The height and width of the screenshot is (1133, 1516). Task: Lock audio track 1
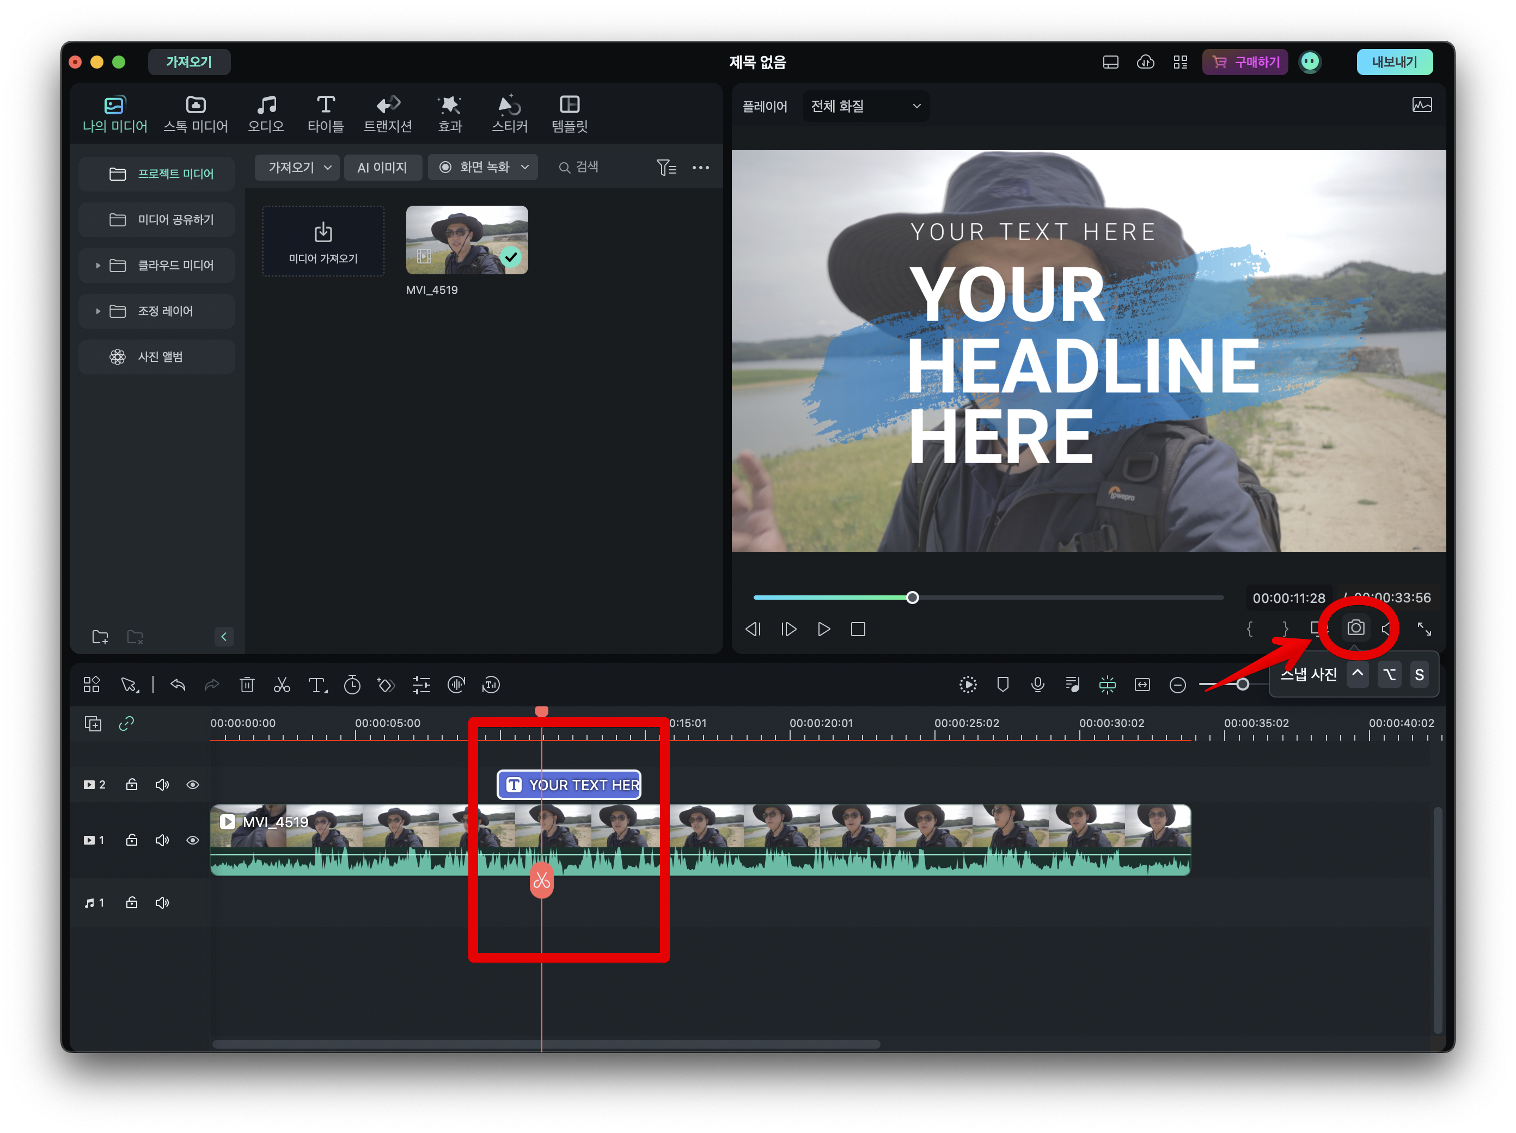click(132, 903)
